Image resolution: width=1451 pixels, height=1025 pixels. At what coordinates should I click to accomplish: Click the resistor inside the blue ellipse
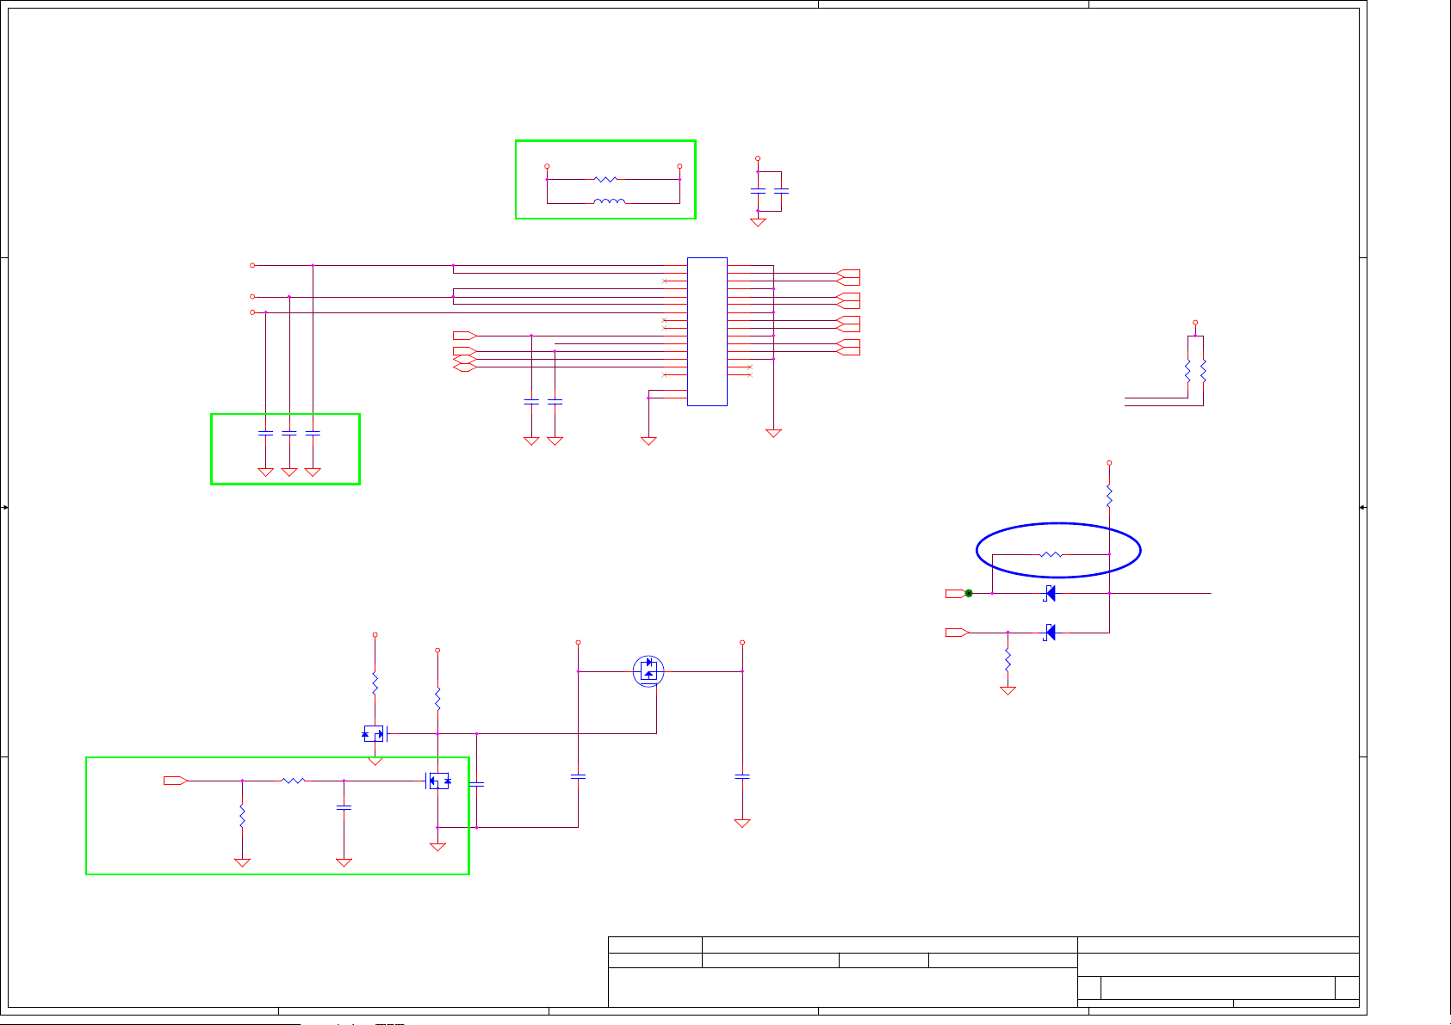coord(1051,554)
